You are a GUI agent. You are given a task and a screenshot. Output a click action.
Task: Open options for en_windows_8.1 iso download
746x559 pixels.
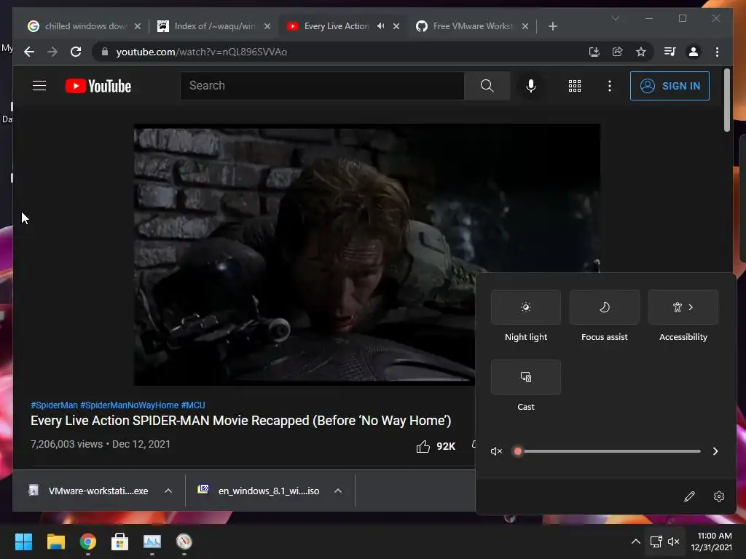pos(338,491)
